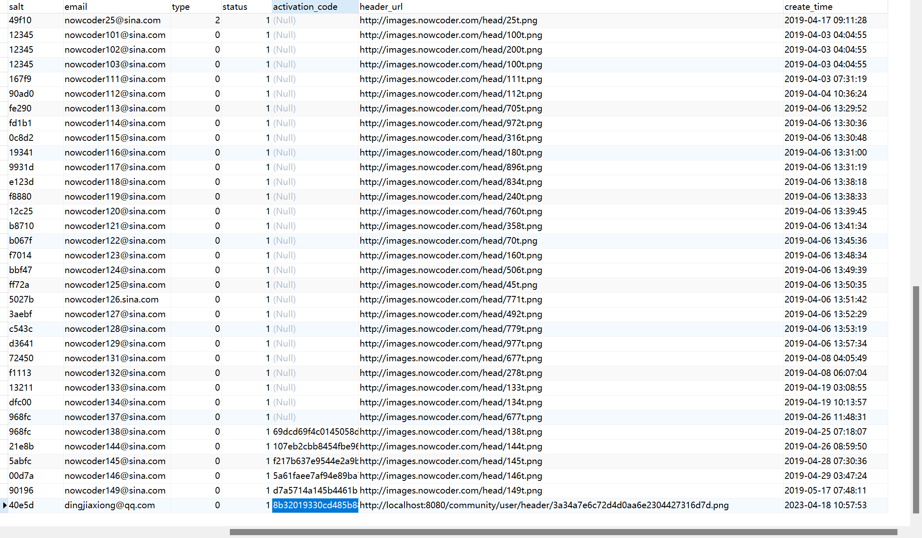This screenshot has height=538, width=922.
Task: Select email nowcoder124@sina.com
Action: point(117,270)
